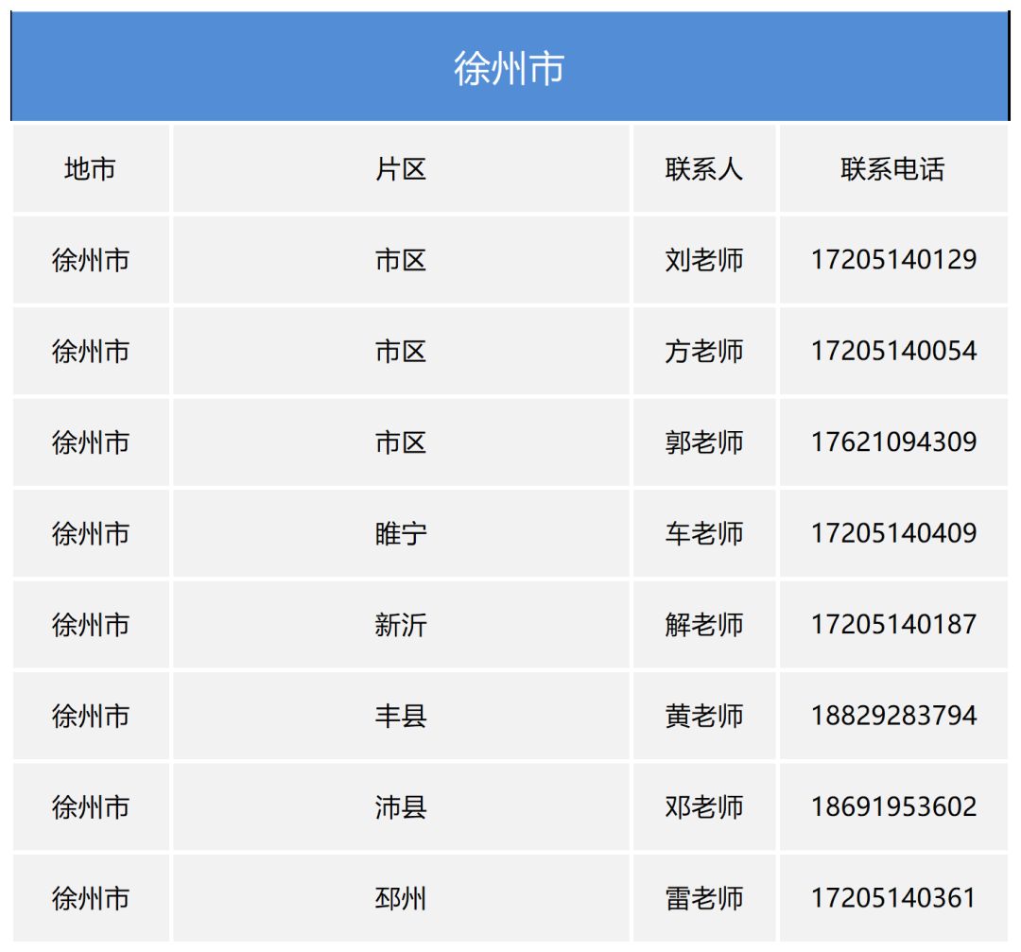Viewport: 1021px width, 952px height.
Task: Select contact 刘老师
Action: (x=704, y=260)
